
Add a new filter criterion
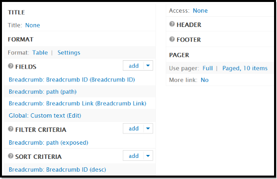[x=134, y=128]
